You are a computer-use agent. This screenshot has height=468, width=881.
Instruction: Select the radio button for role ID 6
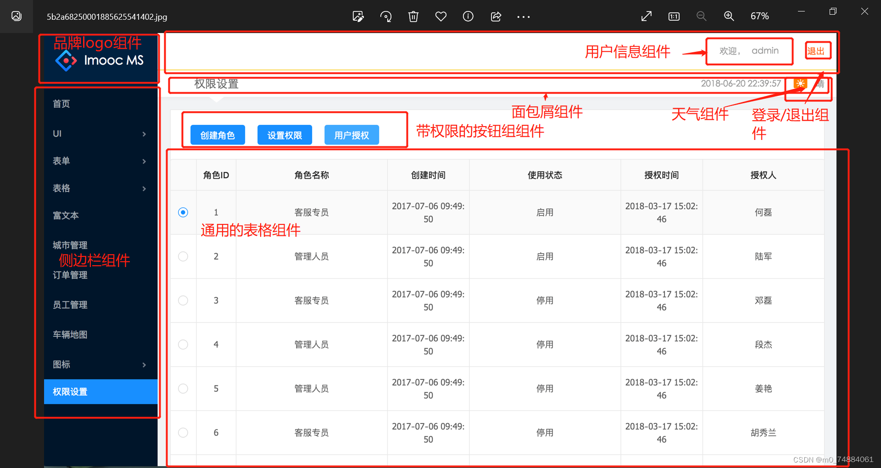(x=183, y=433)
